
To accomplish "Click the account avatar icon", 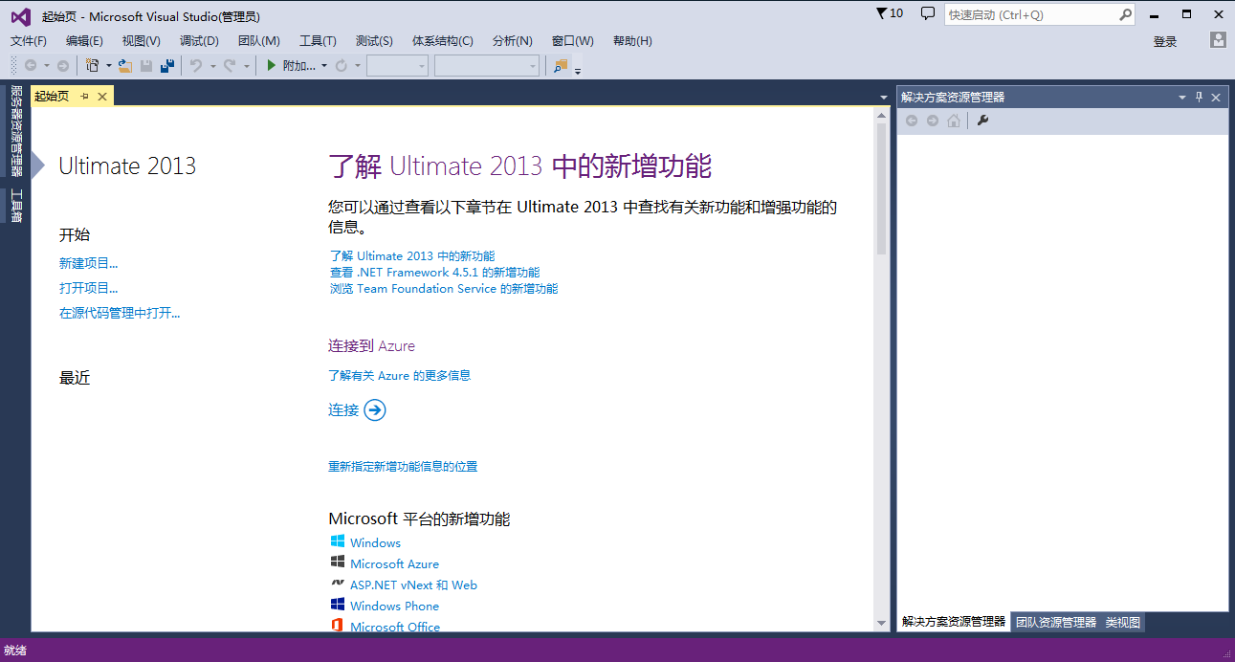I will pyautogui.click(x=1218, y=40).
